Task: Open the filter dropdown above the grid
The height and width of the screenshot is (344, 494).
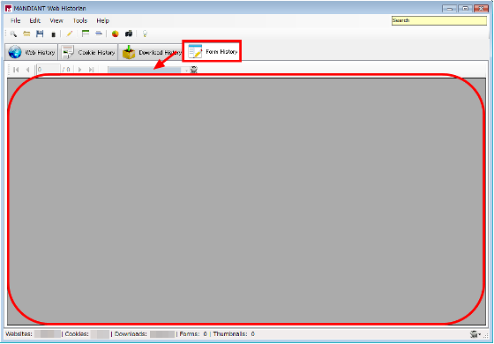Action: [148, 70]
